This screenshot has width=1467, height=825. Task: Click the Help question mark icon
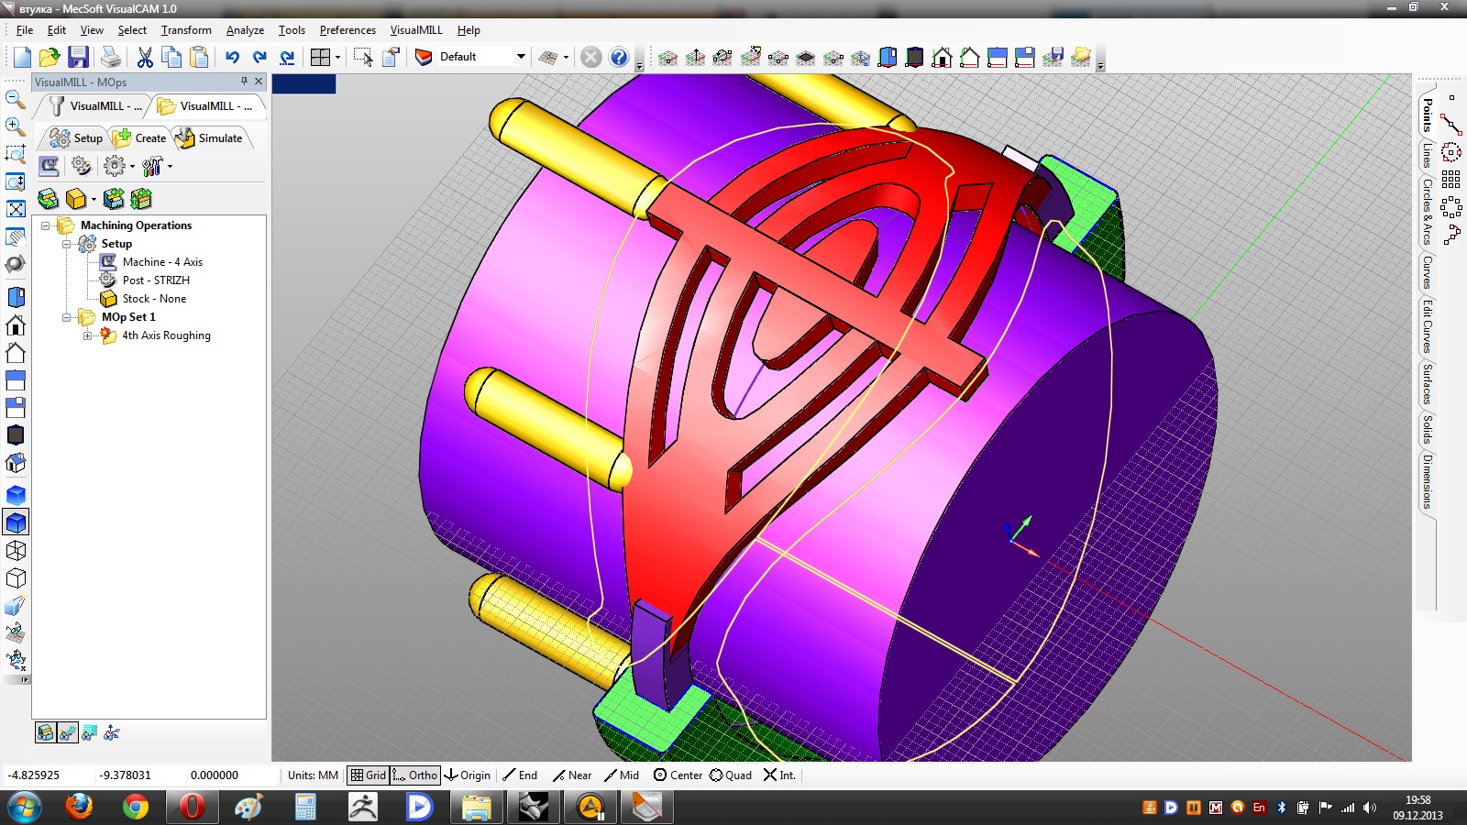pos(619,57)
